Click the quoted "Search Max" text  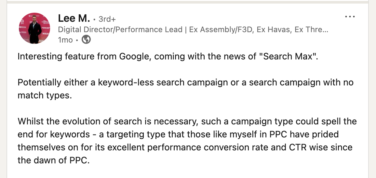pyautogui.click(x=287, y=57)
